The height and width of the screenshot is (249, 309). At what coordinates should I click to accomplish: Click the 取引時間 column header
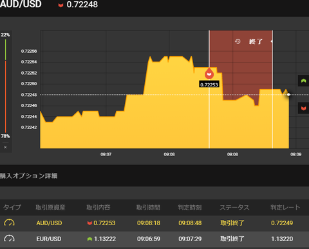pyautogui.click(x=148, y=208)
